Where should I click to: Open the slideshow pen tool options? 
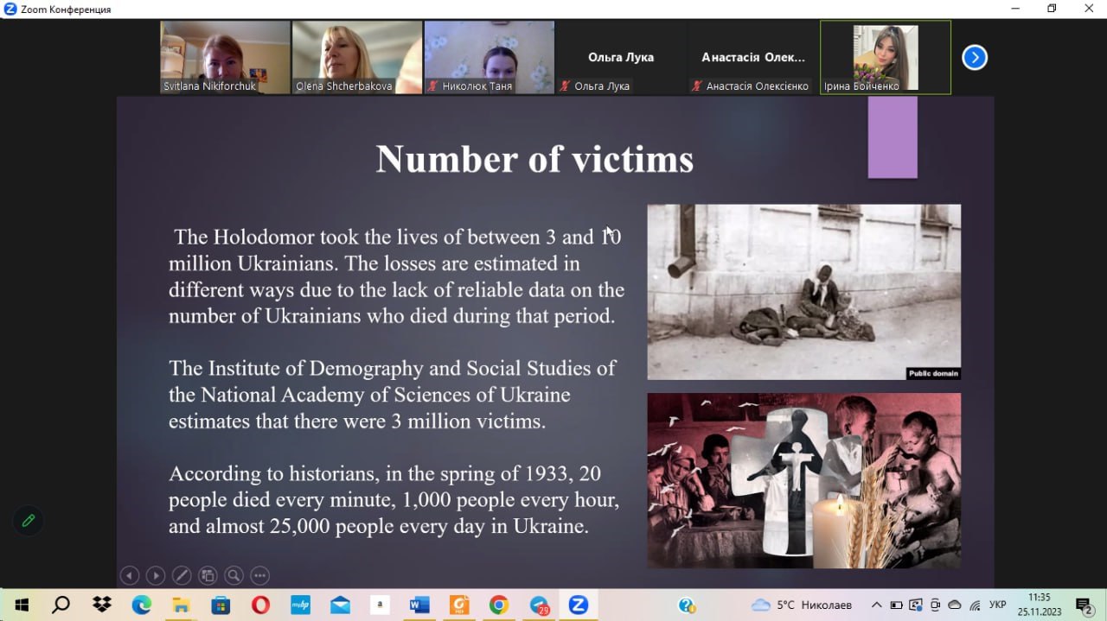point(182,575)
